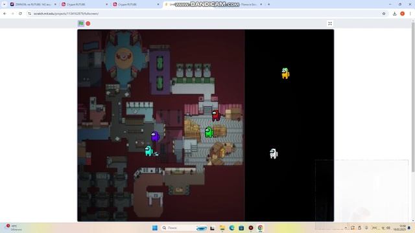The image size is (415, 233).
Task: Switch to the second tab 'Студия FUTURE'
Action: pyautogui.click(x=84, y=5)
